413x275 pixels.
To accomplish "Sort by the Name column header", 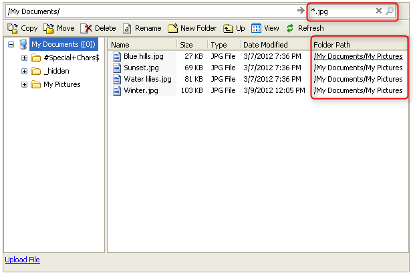I will click(143, 45).
